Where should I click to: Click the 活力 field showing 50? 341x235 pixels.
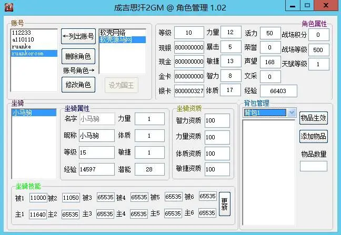click(x=270, y=33)
